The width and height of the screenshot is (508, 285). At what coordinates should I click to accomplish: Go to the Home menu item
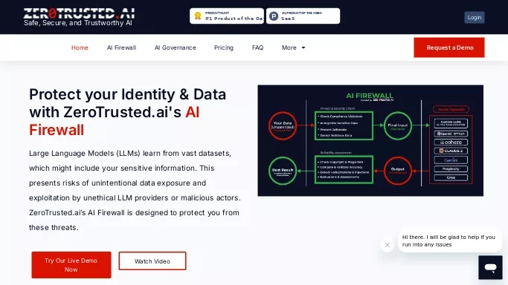pos(80,47)
